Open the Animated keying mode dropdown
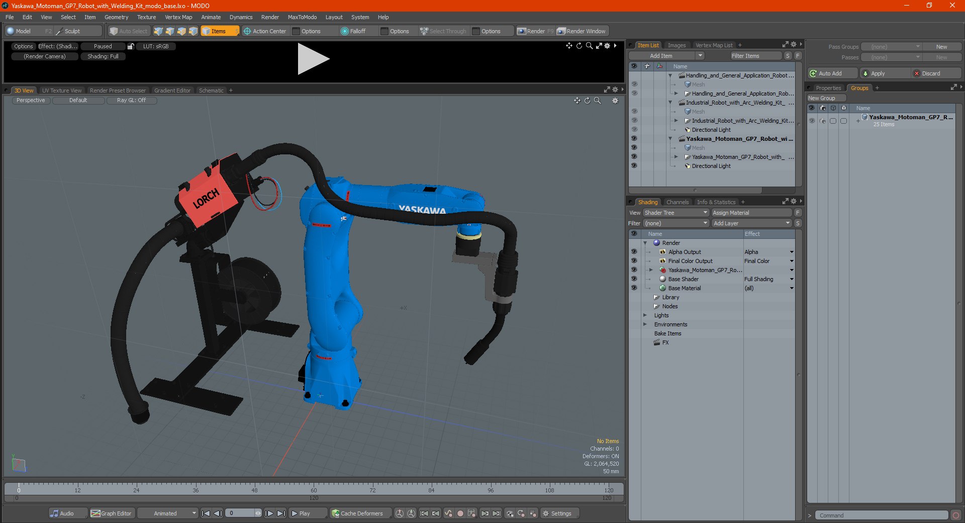This screenshot has width=965, height=523. click(167, 513)
